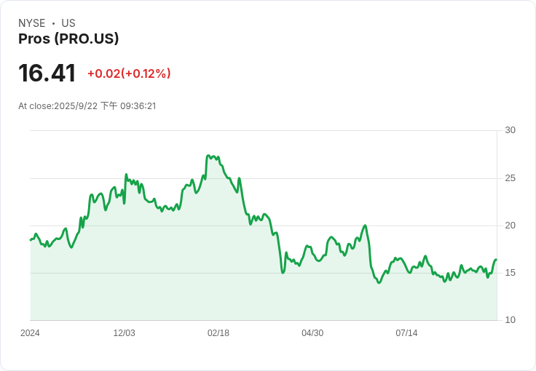536x371 pixels.
Task: Click the At close timestamp text
Action: (x=87, y=106)
